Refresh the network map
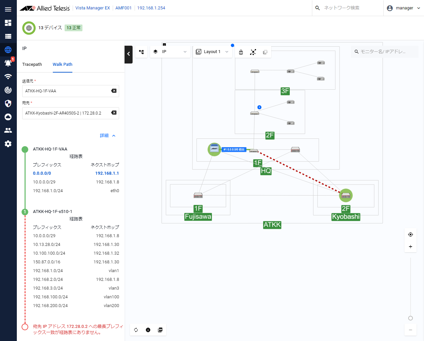Image resolution: width=424 pixels, height=341 pixels. coord(136,330)
